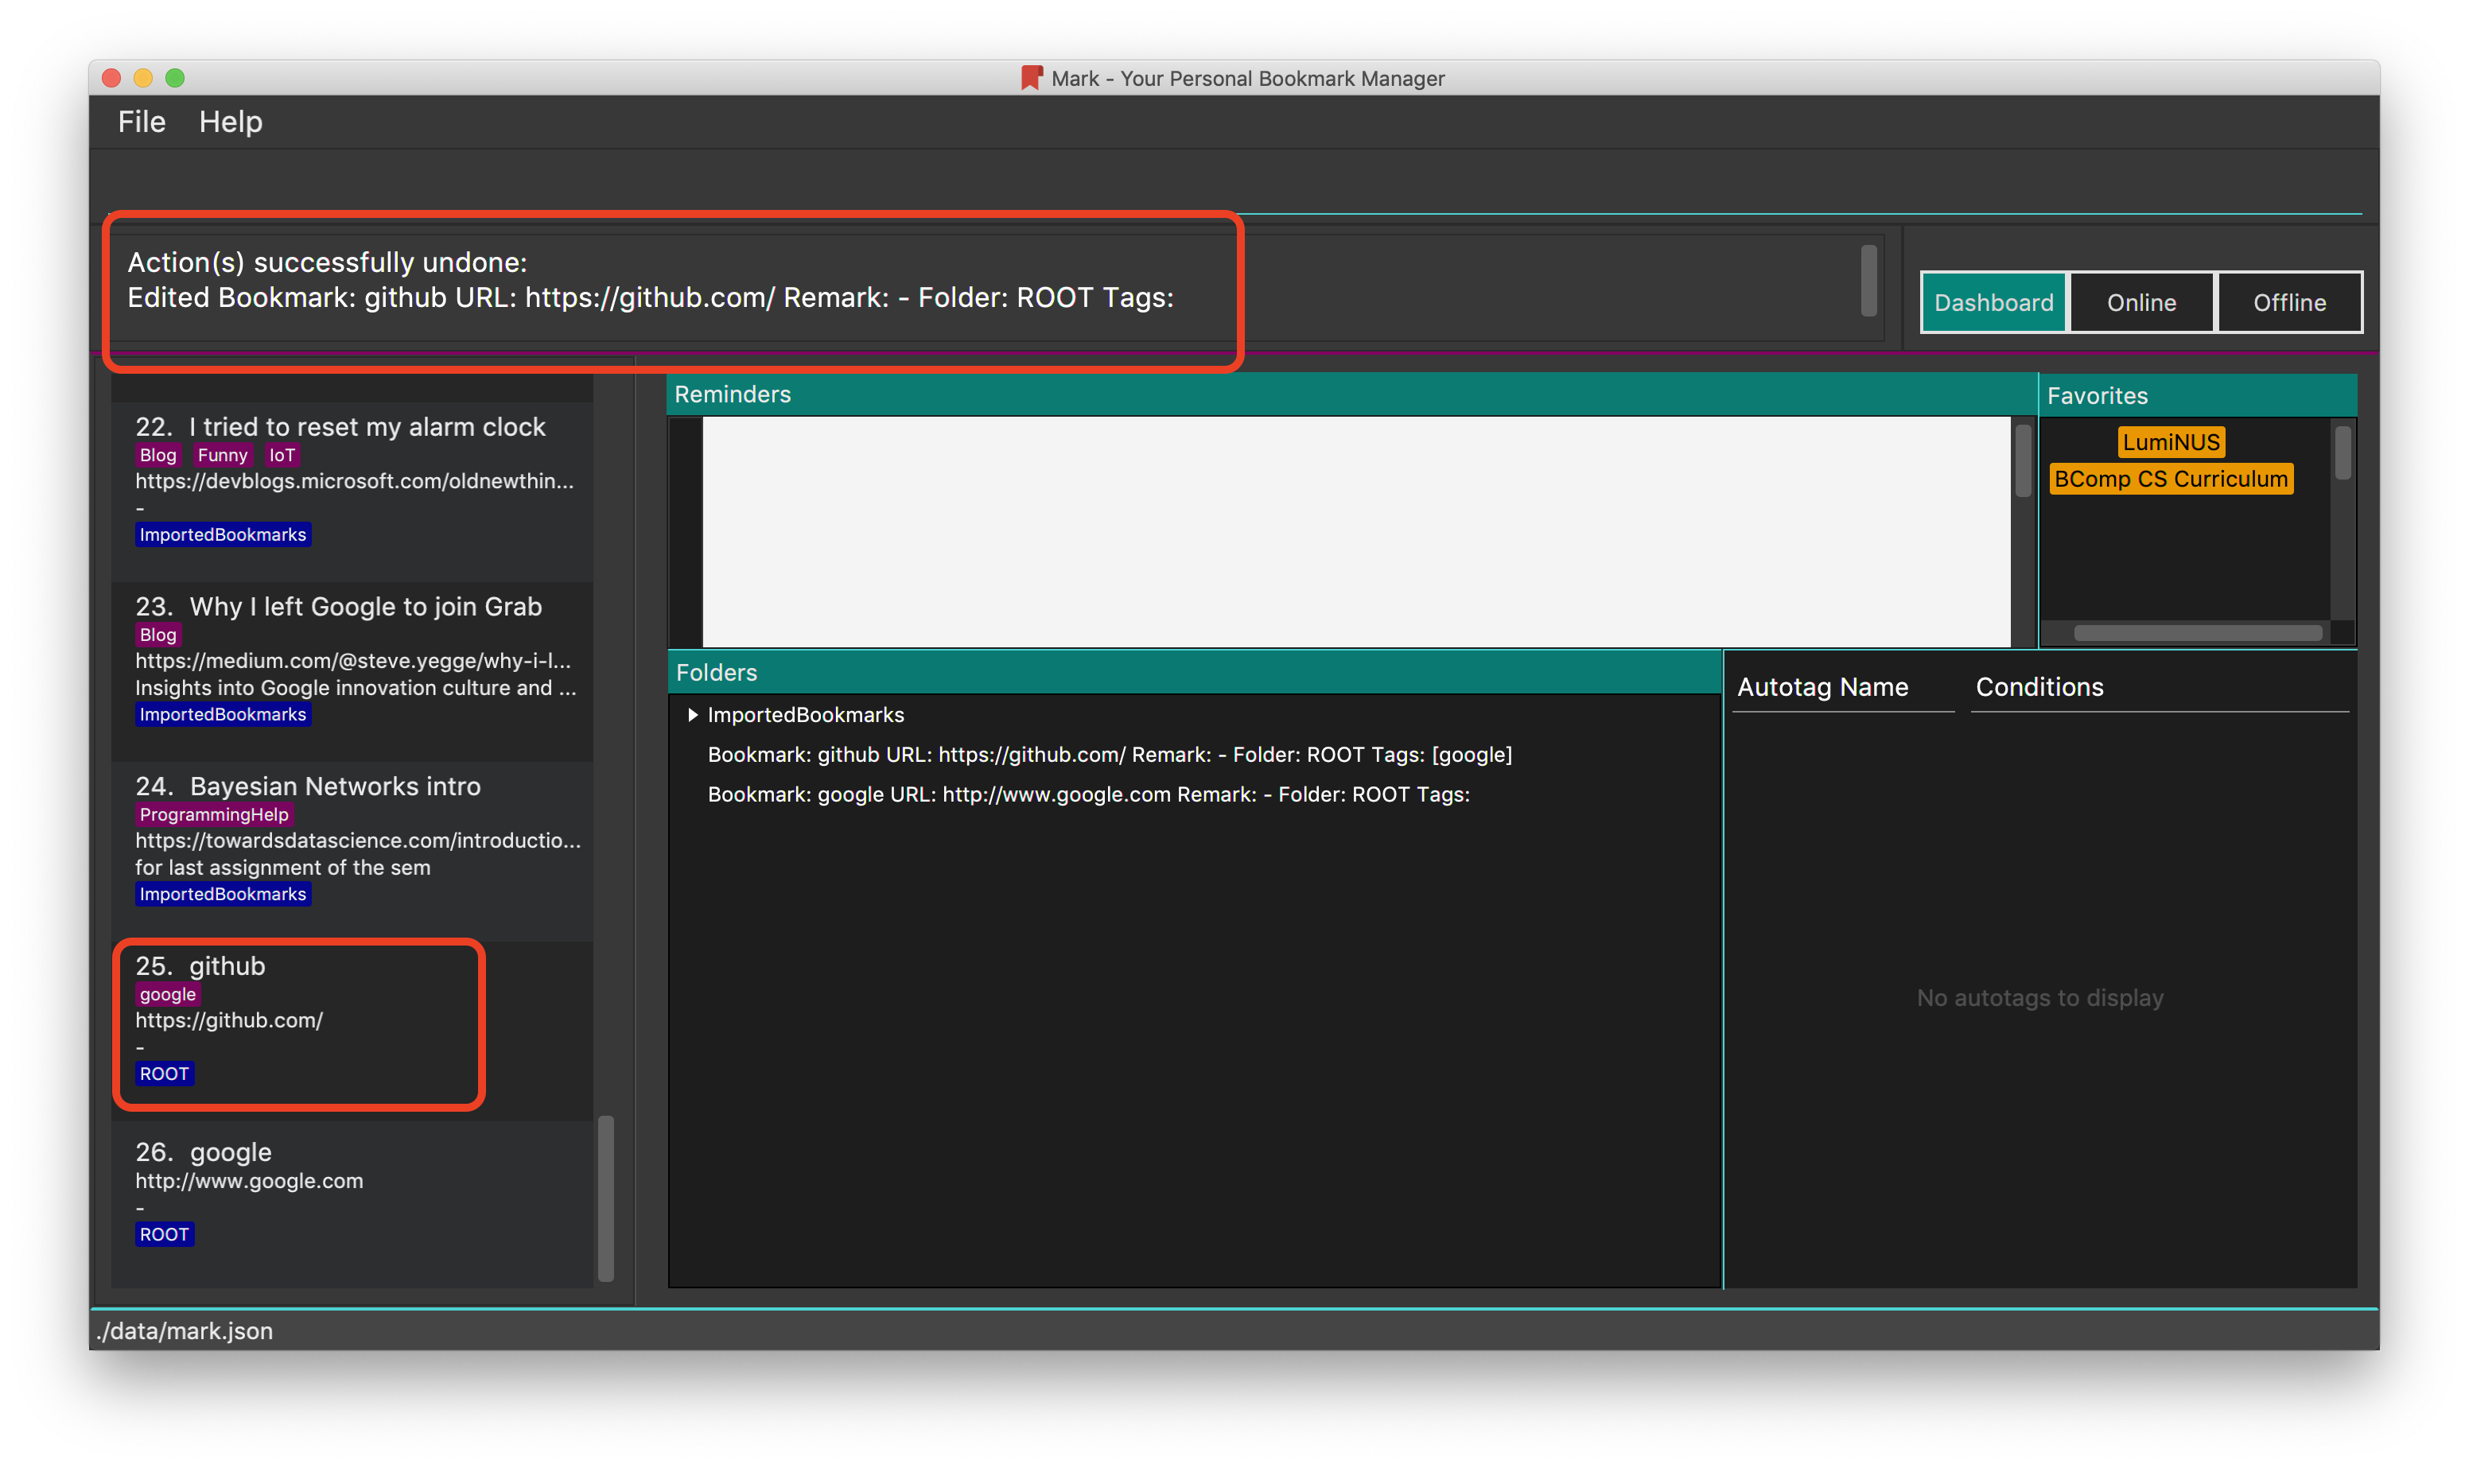The image size is (2469, 1468).
Task: Click the Favorites horizontal scrollbar
Action: click(2196, 632)
